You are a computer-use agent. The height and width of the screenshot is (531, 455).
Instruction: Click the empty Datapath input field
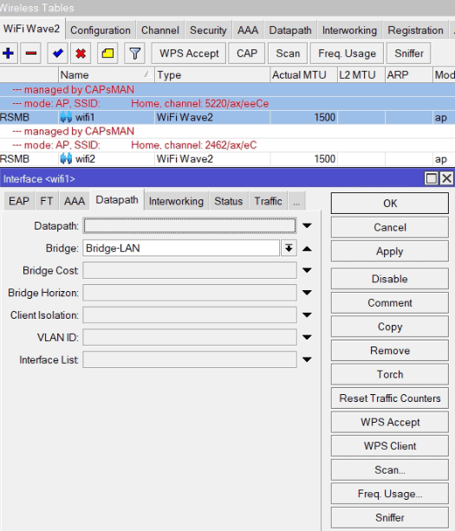[190, 225]
